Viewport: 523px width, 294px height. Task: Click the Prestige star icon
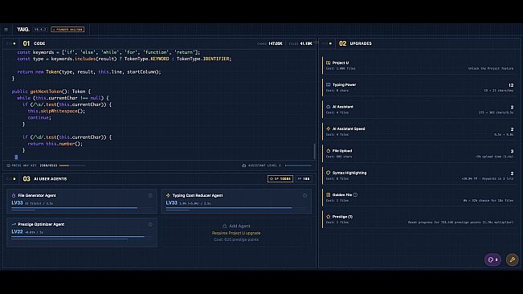click(329, 217)
